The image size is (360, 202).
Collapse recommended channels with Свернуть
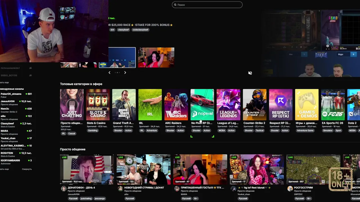(x=27, y=169)
